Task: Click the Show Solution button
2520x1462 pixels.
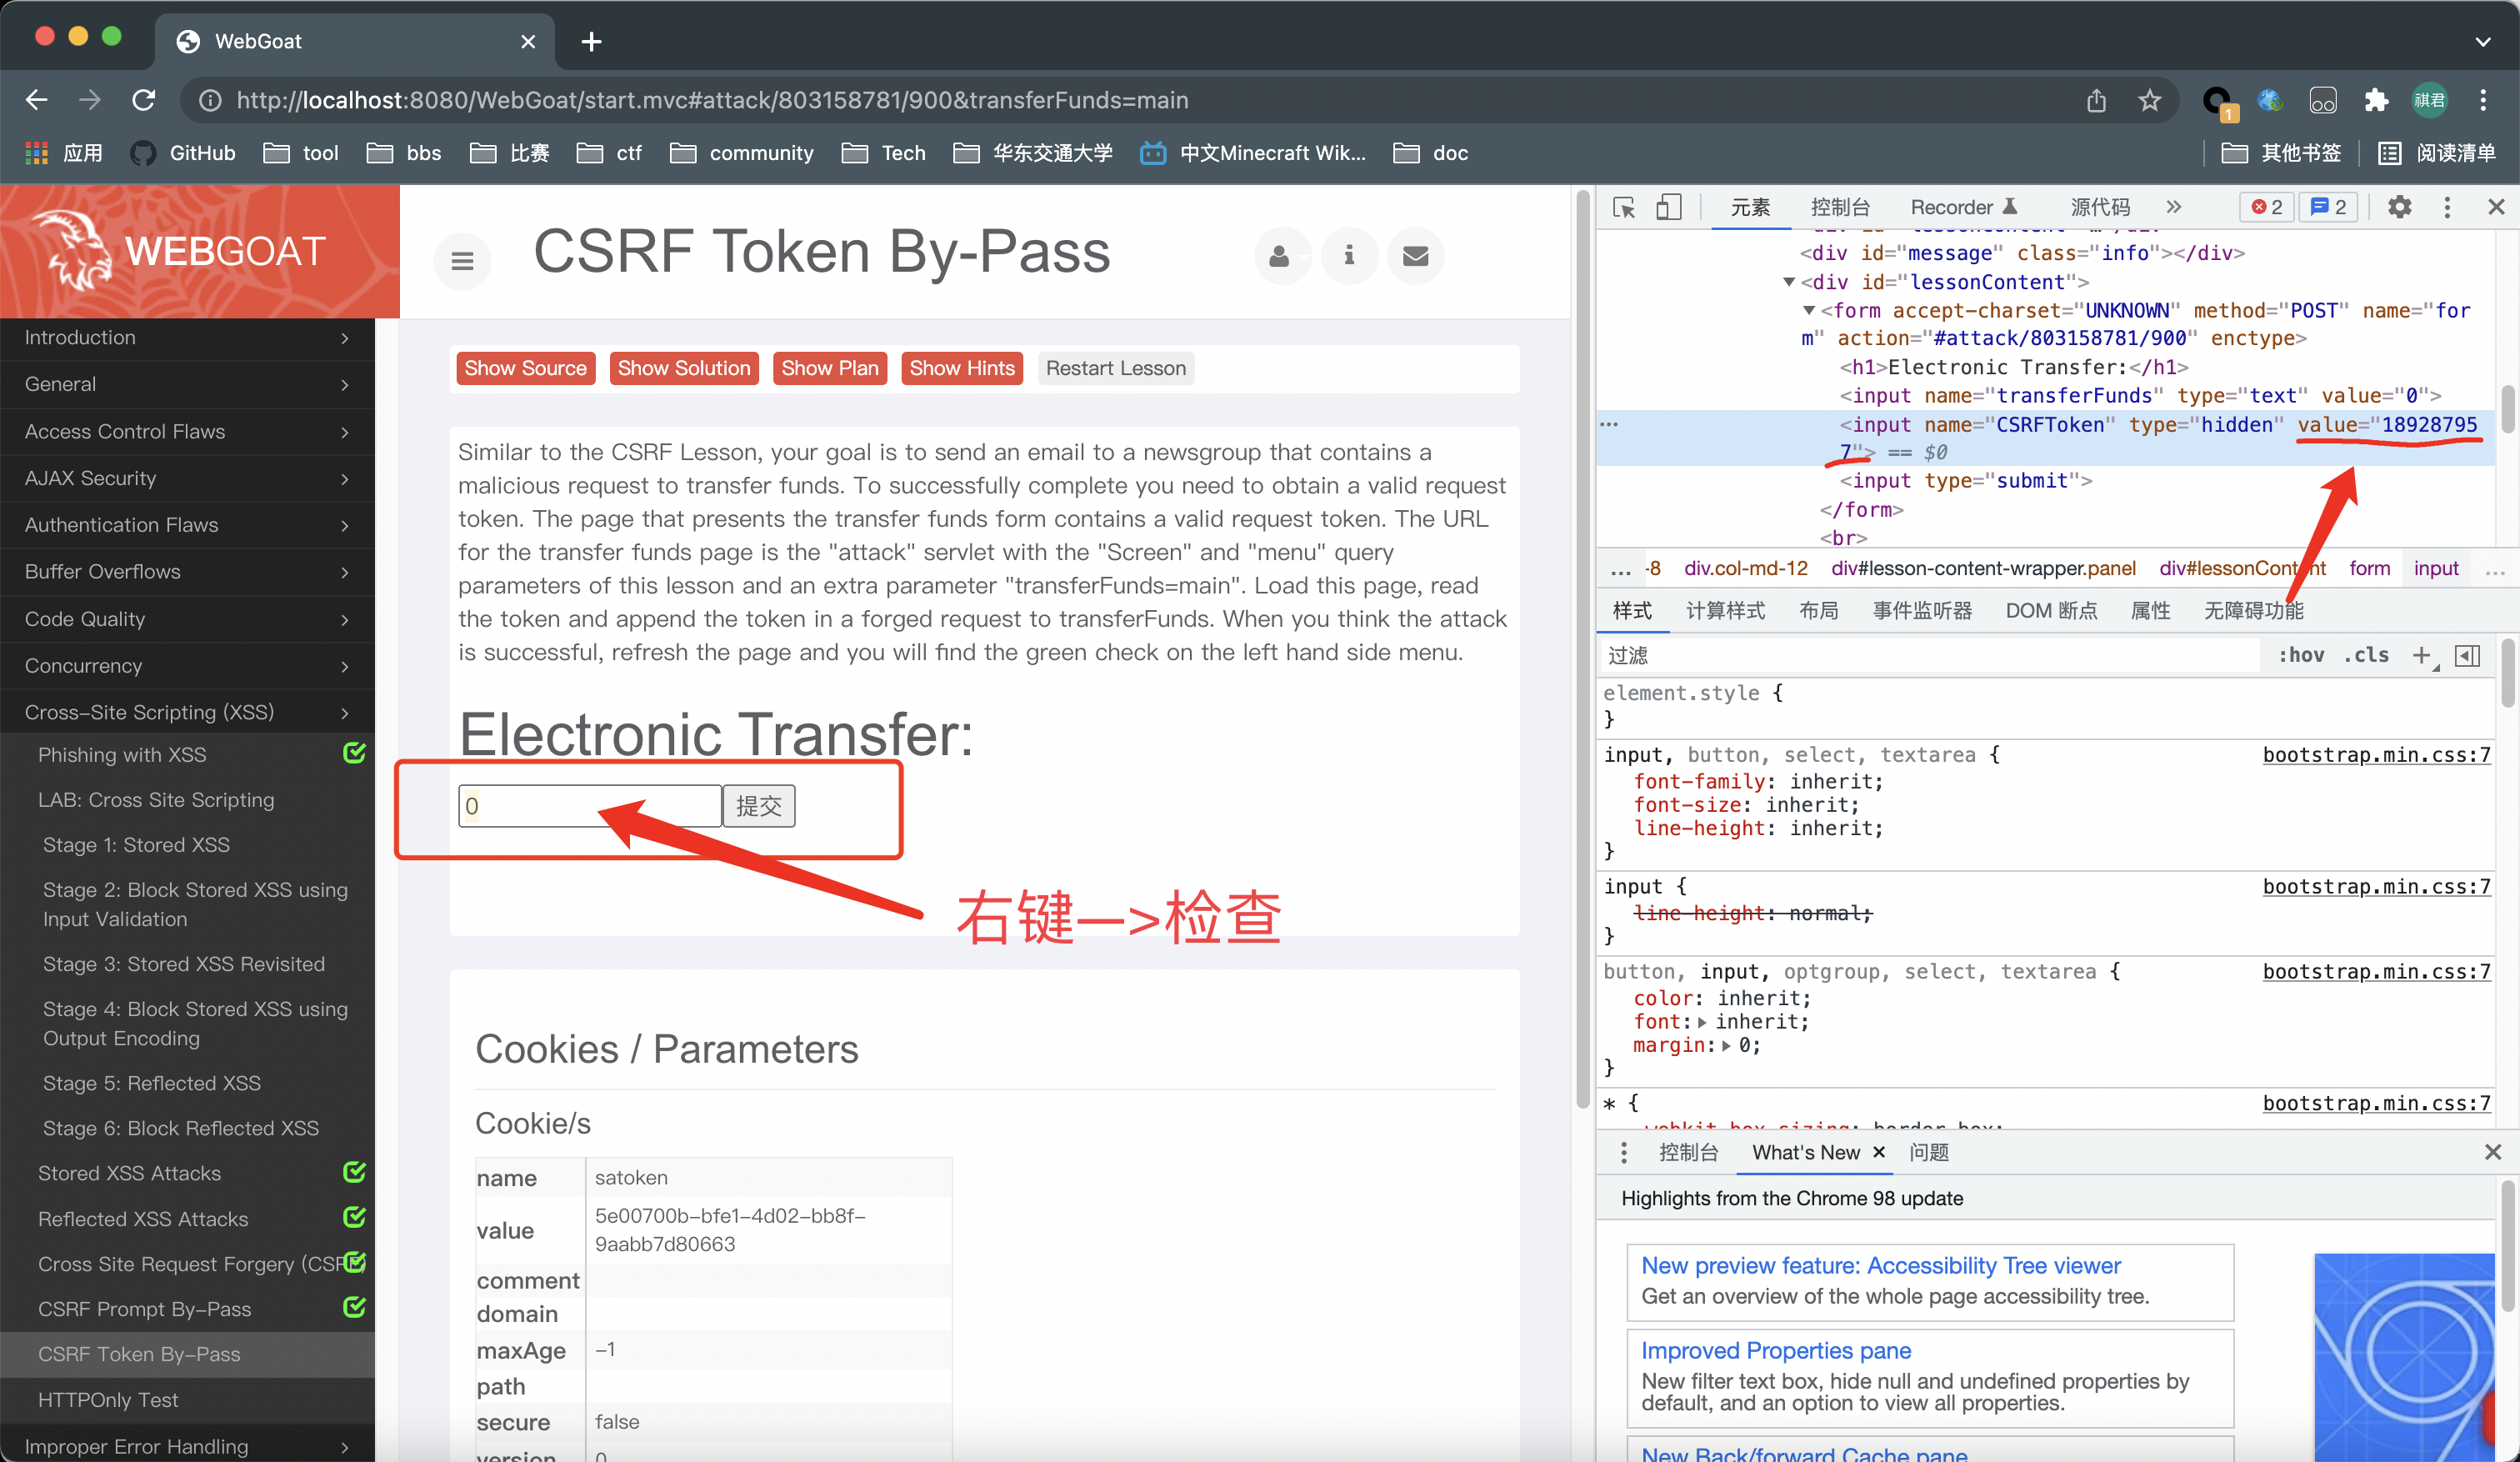Action: coord(684,368)
